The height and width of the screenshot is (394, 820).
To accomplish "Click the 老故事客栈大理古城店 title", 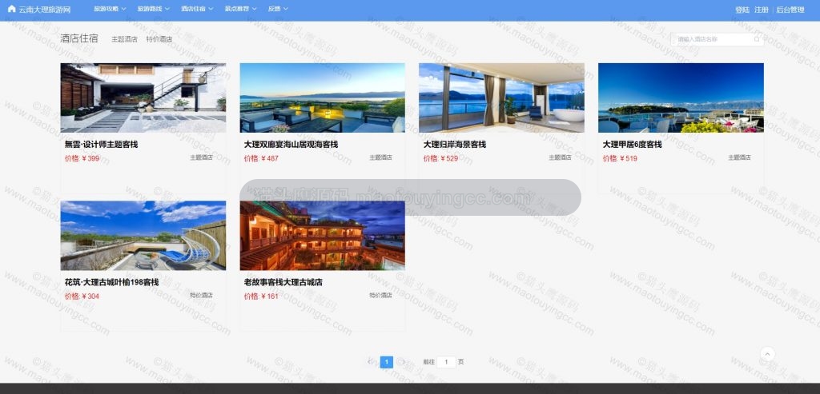I will click(283, 282).
